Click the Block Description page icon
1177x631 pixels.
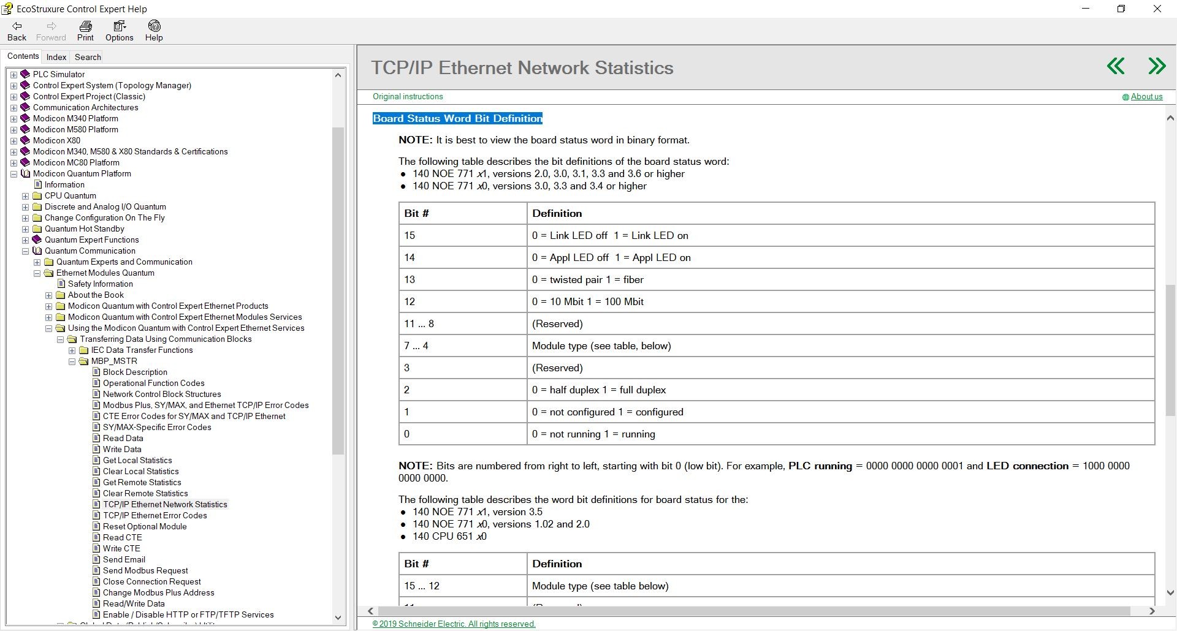tap(96, 372)
